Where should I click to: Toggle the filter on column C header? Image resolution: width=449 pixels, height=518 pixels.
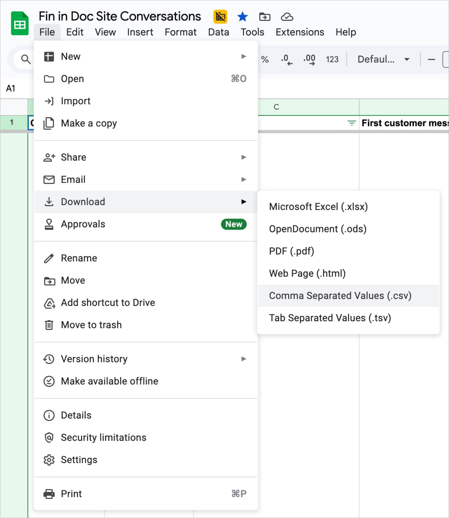351,123
